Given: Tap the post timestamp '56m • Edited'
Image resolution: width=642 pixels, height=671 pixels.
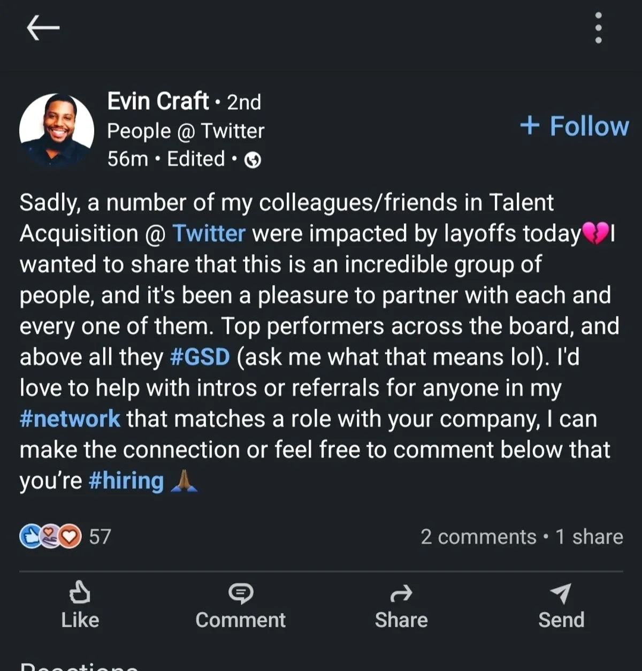Looking at the screenshot, I should (166, 159).
